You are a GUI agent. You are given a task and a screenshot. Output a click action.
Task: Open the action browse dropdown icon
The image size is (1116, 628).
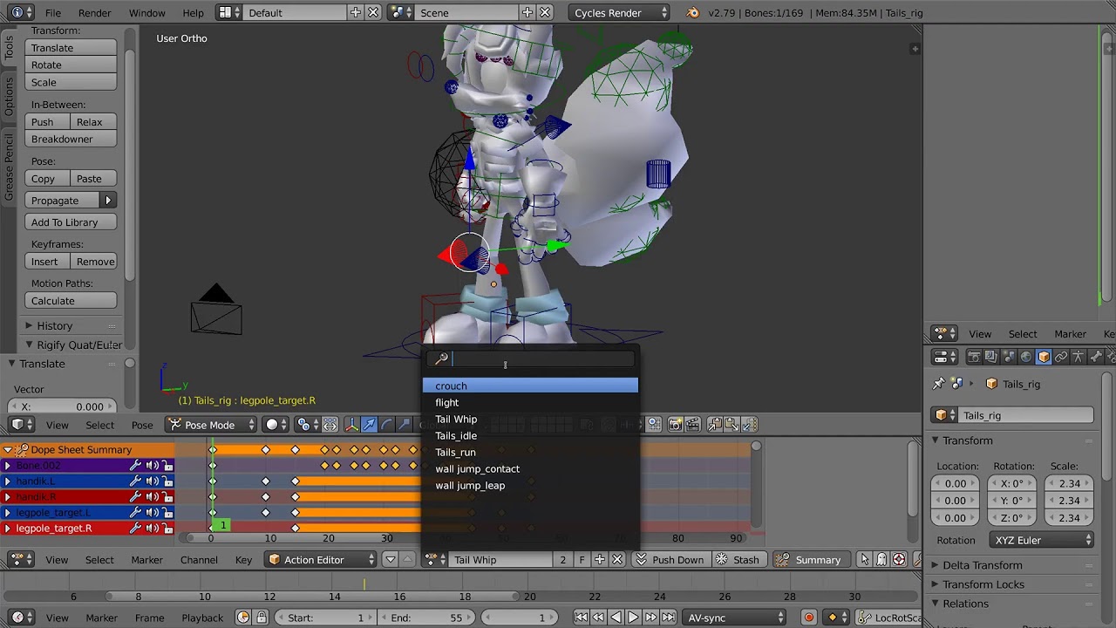tap(434, 560)
